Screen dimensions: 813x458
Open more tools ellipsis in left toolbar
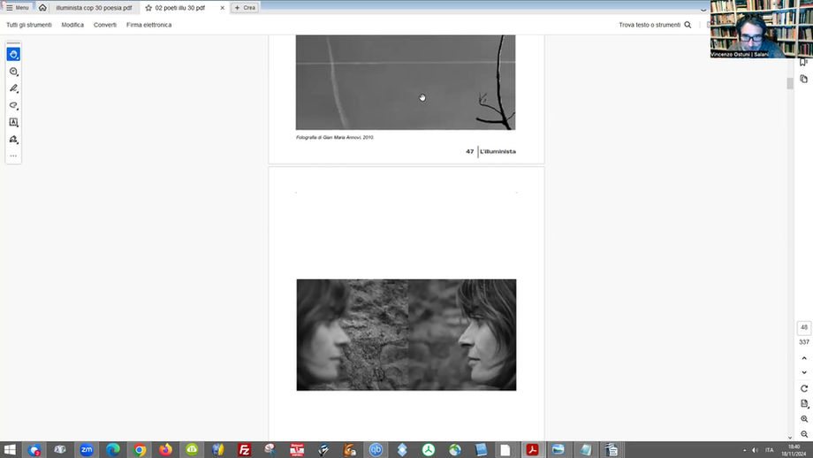[13, 156]
